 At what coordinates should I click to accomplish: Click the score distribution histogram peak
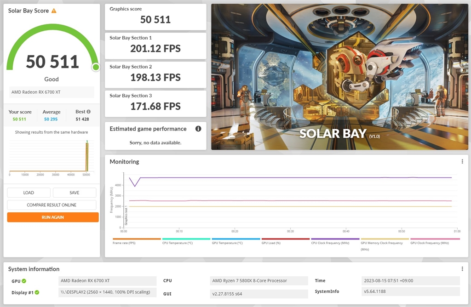coord(87,156)
